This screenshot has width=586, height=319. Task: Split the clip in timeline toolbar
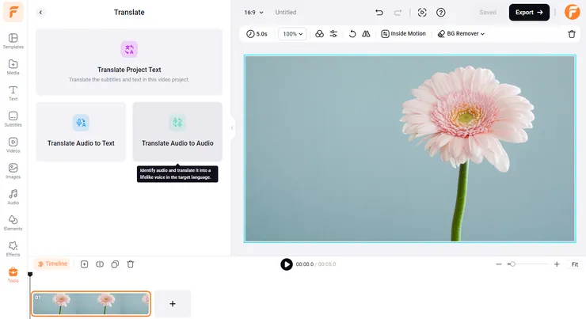(100, 264)
